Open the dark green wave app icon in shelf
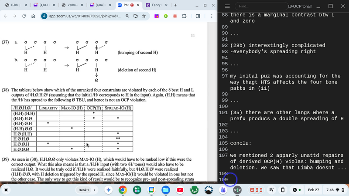 [194, 190]
